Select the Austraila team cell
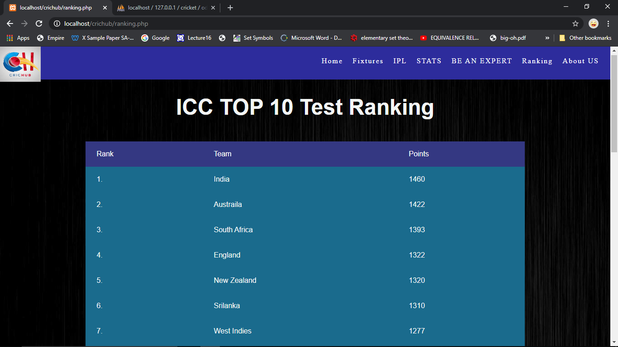 pyautogui.click(x=228, y=205)
